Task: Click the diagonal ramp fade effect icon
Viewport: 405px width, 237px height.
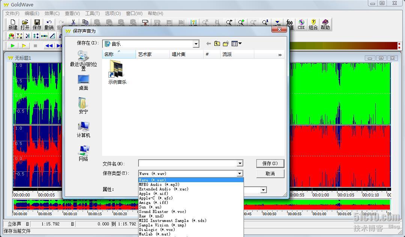Action: (x=53, y=36)
